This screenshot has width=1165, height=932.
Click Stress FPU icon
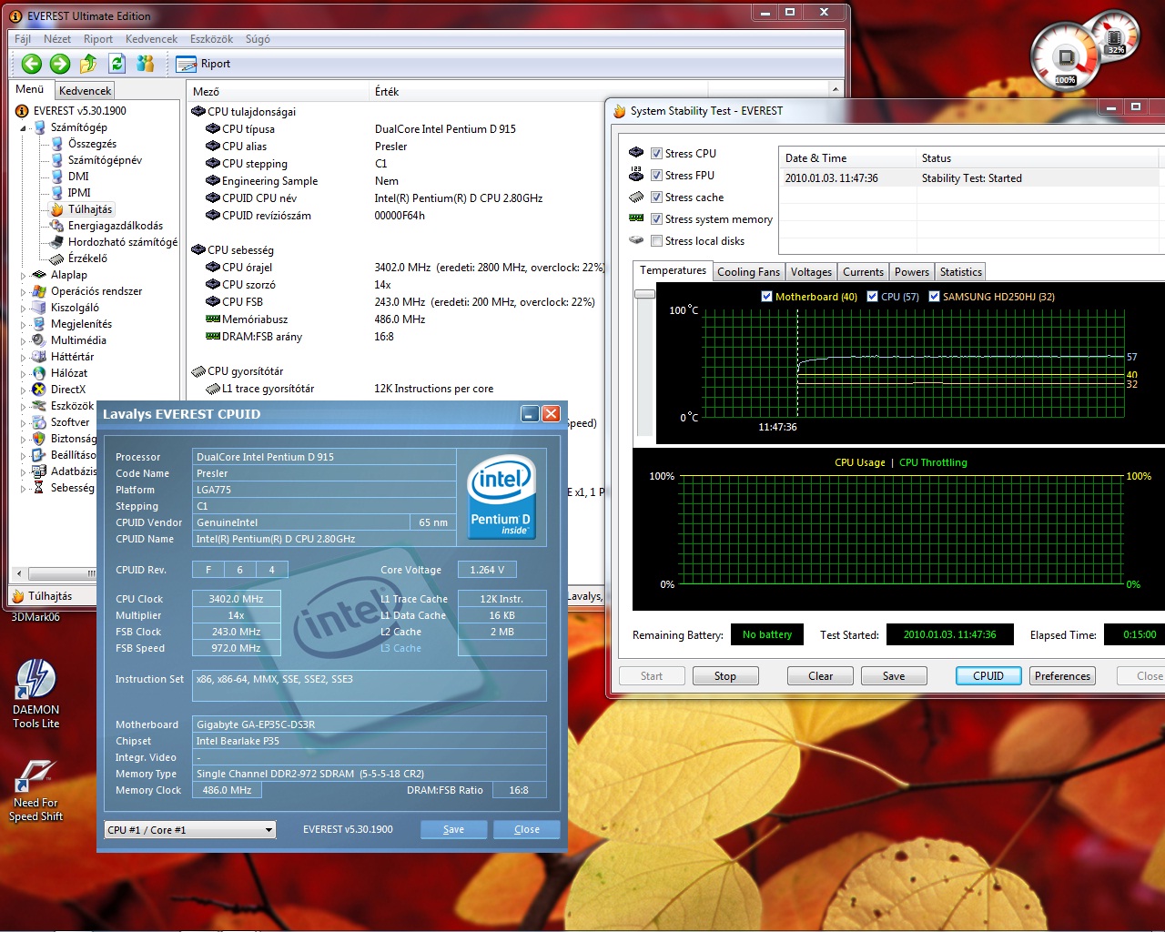636,175
